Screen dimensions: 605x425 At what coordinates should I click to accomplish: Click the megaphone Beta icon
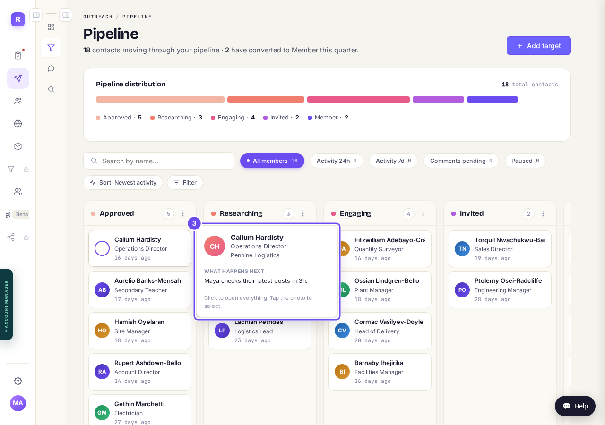9,214
